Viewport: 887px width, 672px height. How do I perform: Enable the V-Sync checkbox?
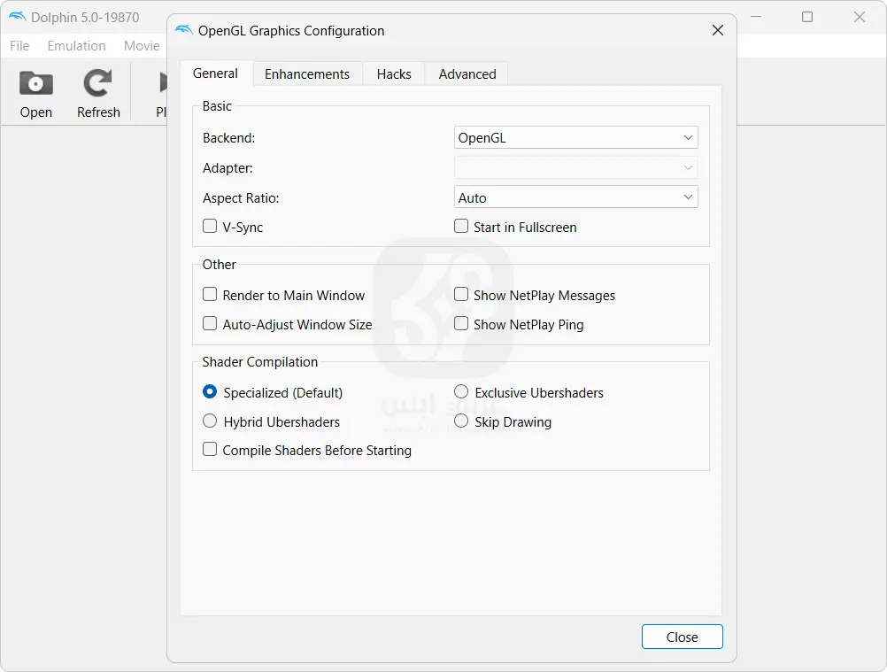pos(210,227)
